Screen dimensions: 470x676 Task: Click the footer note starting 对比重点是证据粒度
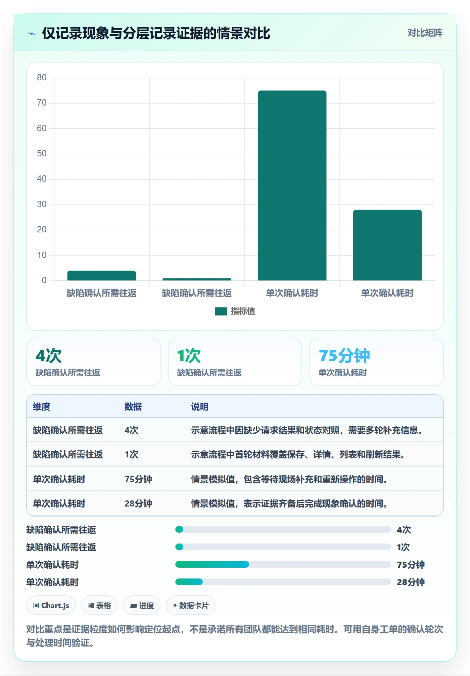[235, 636]
